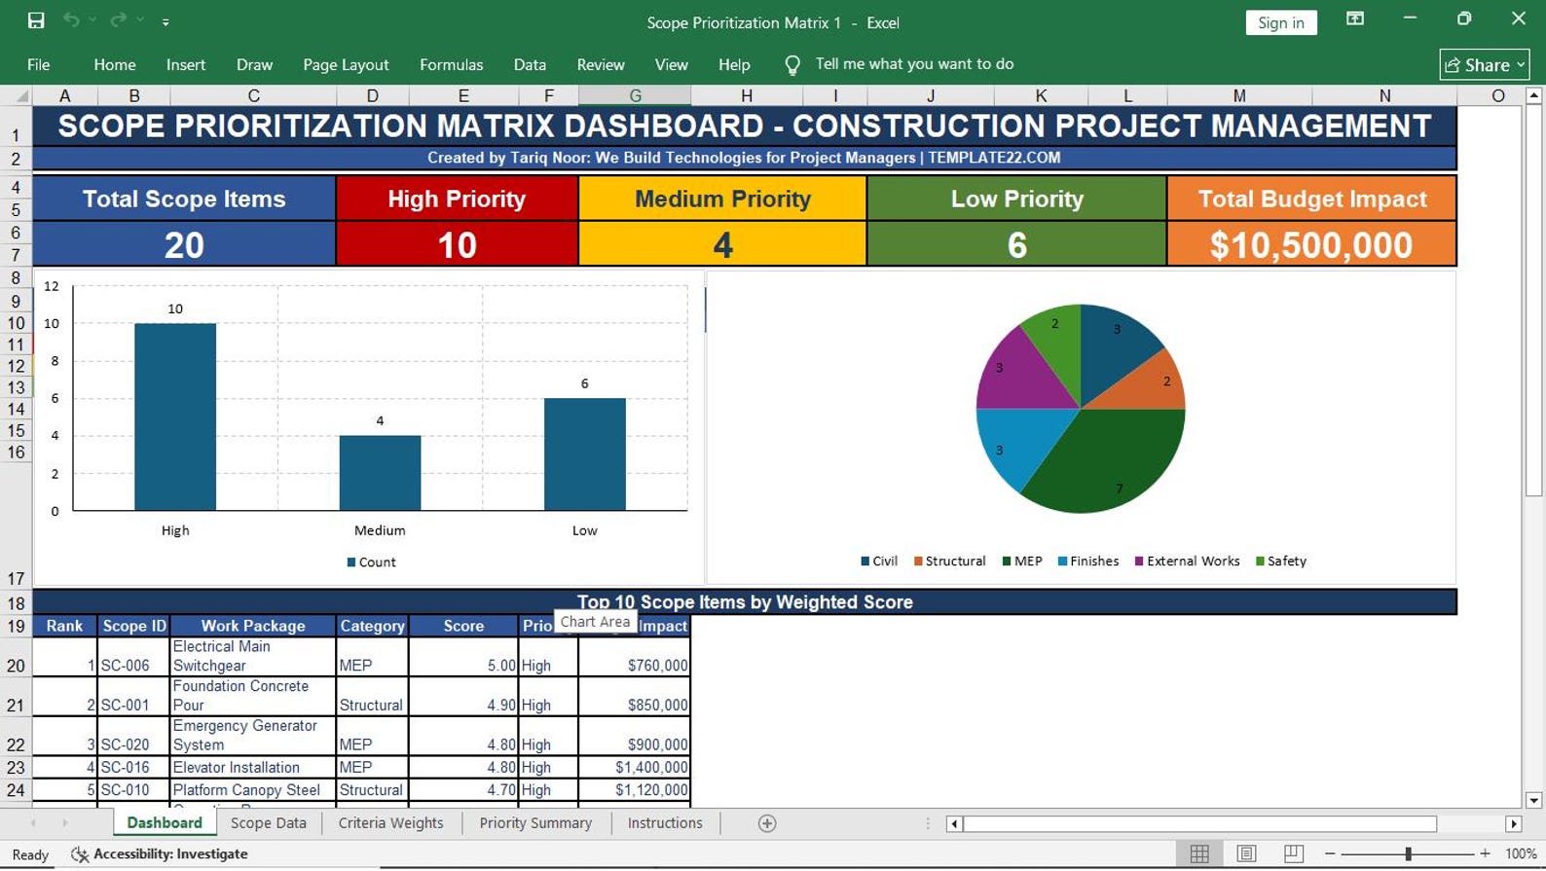Open the Review ribbon tab

click(x=601, y=64)
